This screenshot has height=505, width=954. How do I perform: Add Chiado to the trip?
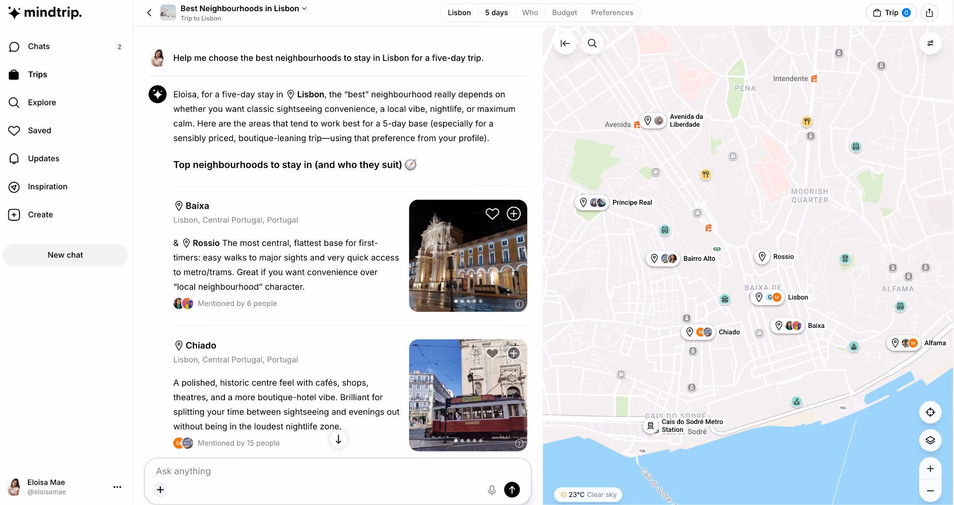(514, 353)
